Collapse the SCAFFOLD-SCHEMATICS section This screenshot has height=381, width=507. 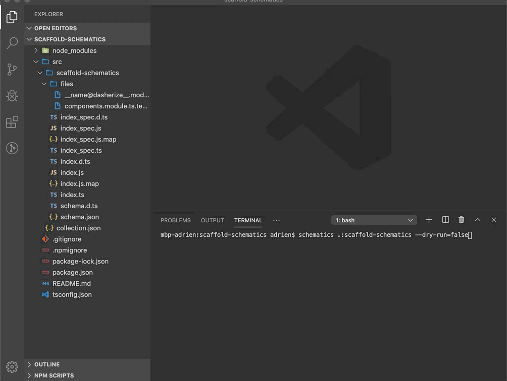[29, 39]
